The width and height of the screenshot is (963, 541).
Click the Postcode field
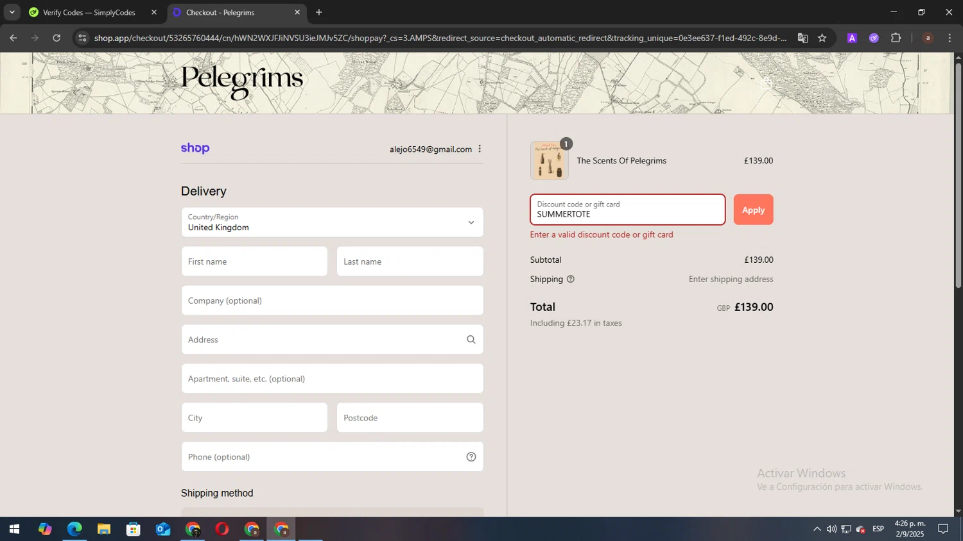click(x=410, y=418)
